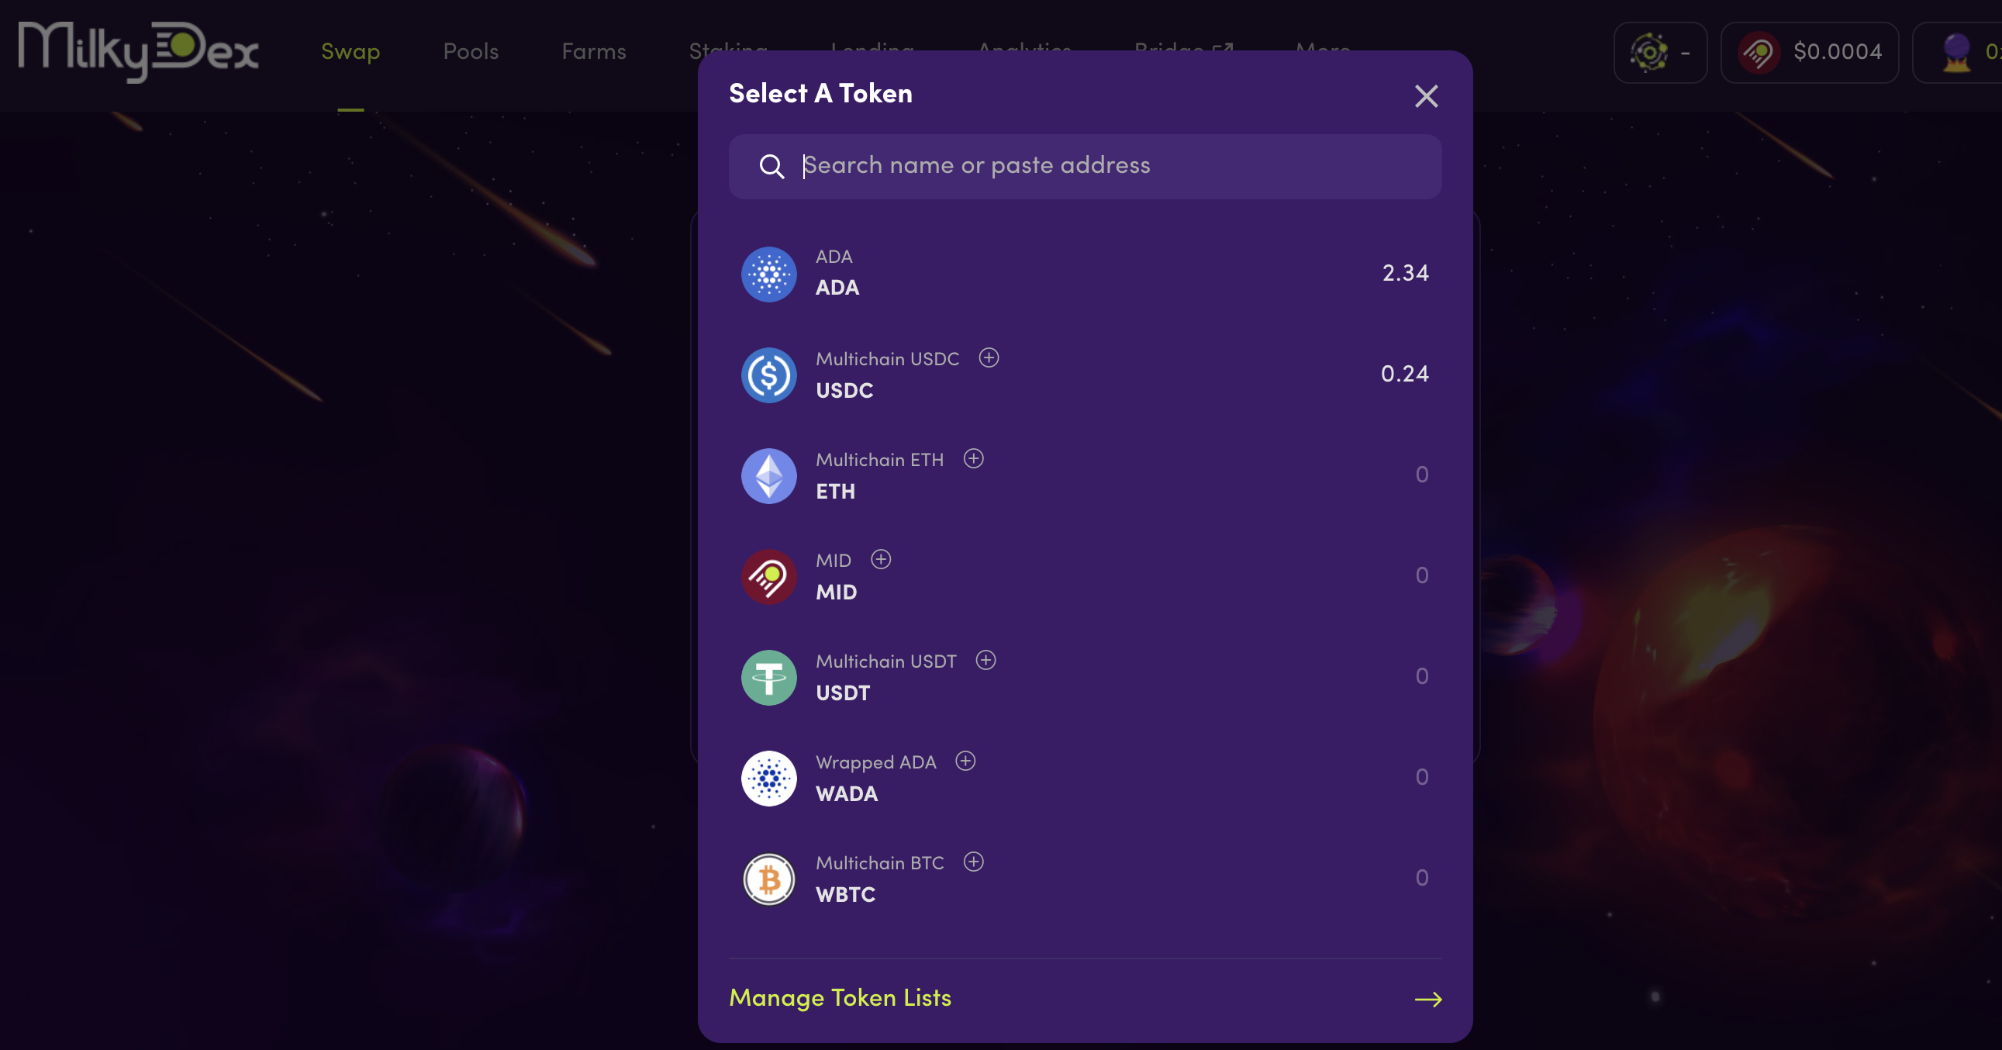This screenshot has height=1050, width=2002.
Task: Open the network selector gear button
Action: 1660,52
